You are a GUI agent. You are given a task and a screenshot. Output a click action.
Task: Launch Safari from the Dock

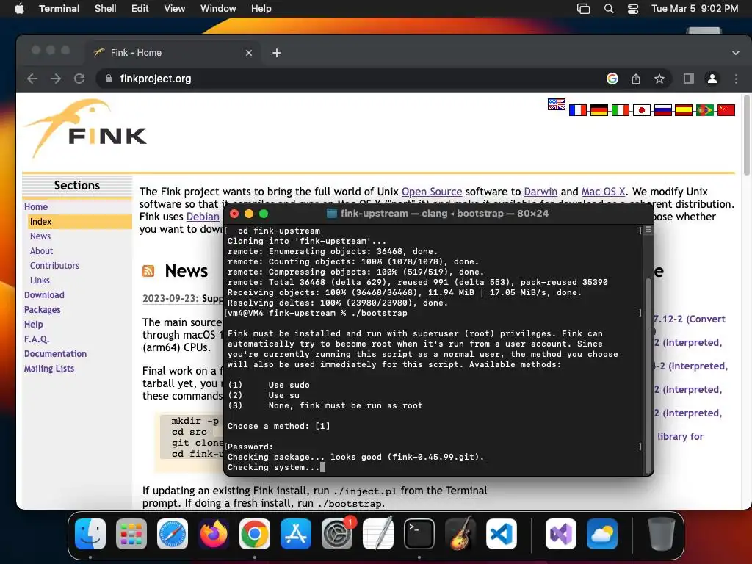173,534
